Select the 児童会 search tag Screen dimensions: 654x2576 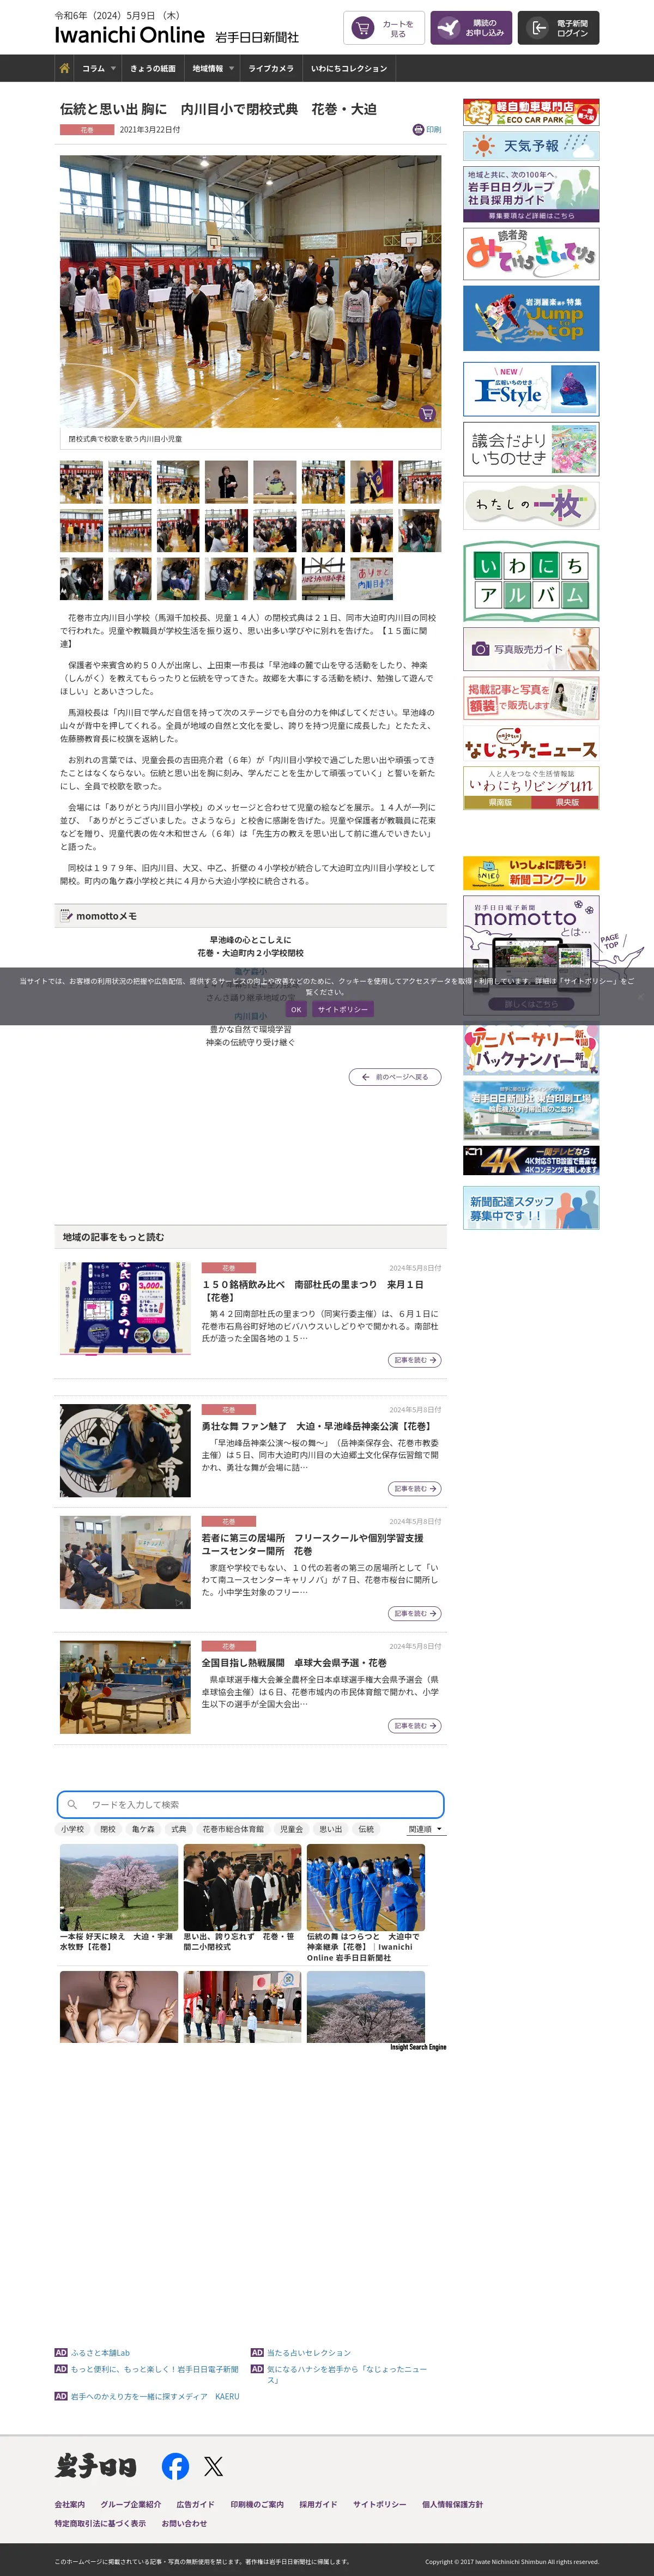coord(291,1829)
